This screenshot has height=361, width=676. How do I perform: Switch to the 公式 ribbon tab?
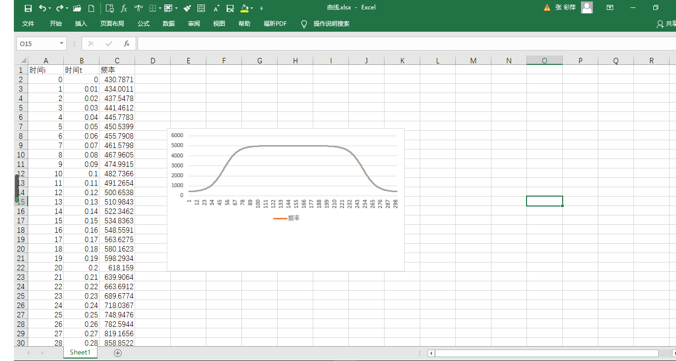click(144, 24)
